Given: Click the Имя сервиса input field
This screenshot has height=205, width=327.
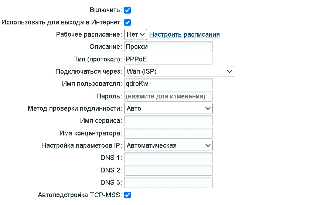Looking at the screenshot, I should pos(168,121).
